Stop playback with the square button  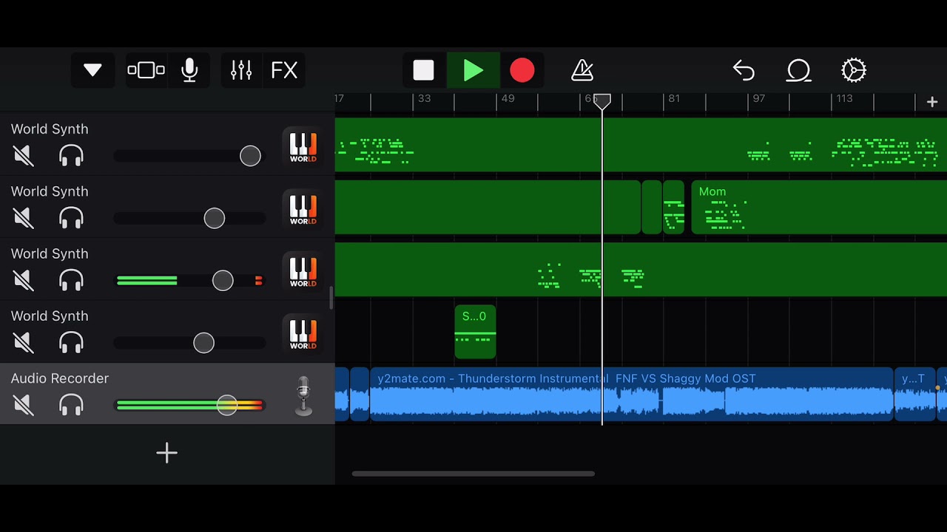click(423, 70)
